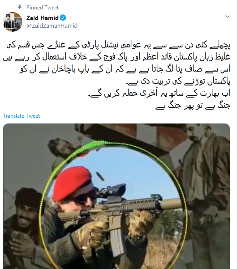Image resolution: width=237 pixels, height=269 pixels.
Task: Click the tweet's second line of Urdu text
Action: (x=116, y=57)
